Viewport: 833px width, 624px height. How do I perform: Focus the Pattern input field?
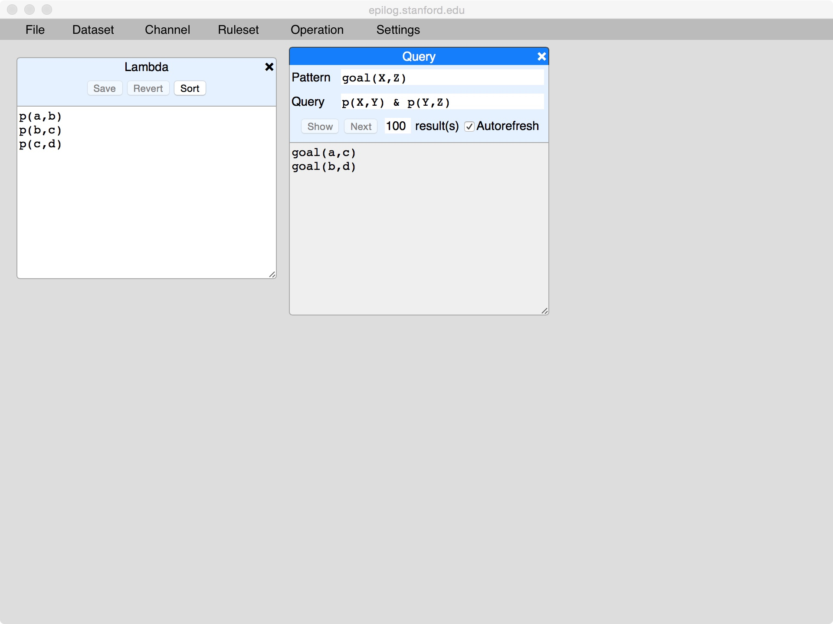point(442,78)
